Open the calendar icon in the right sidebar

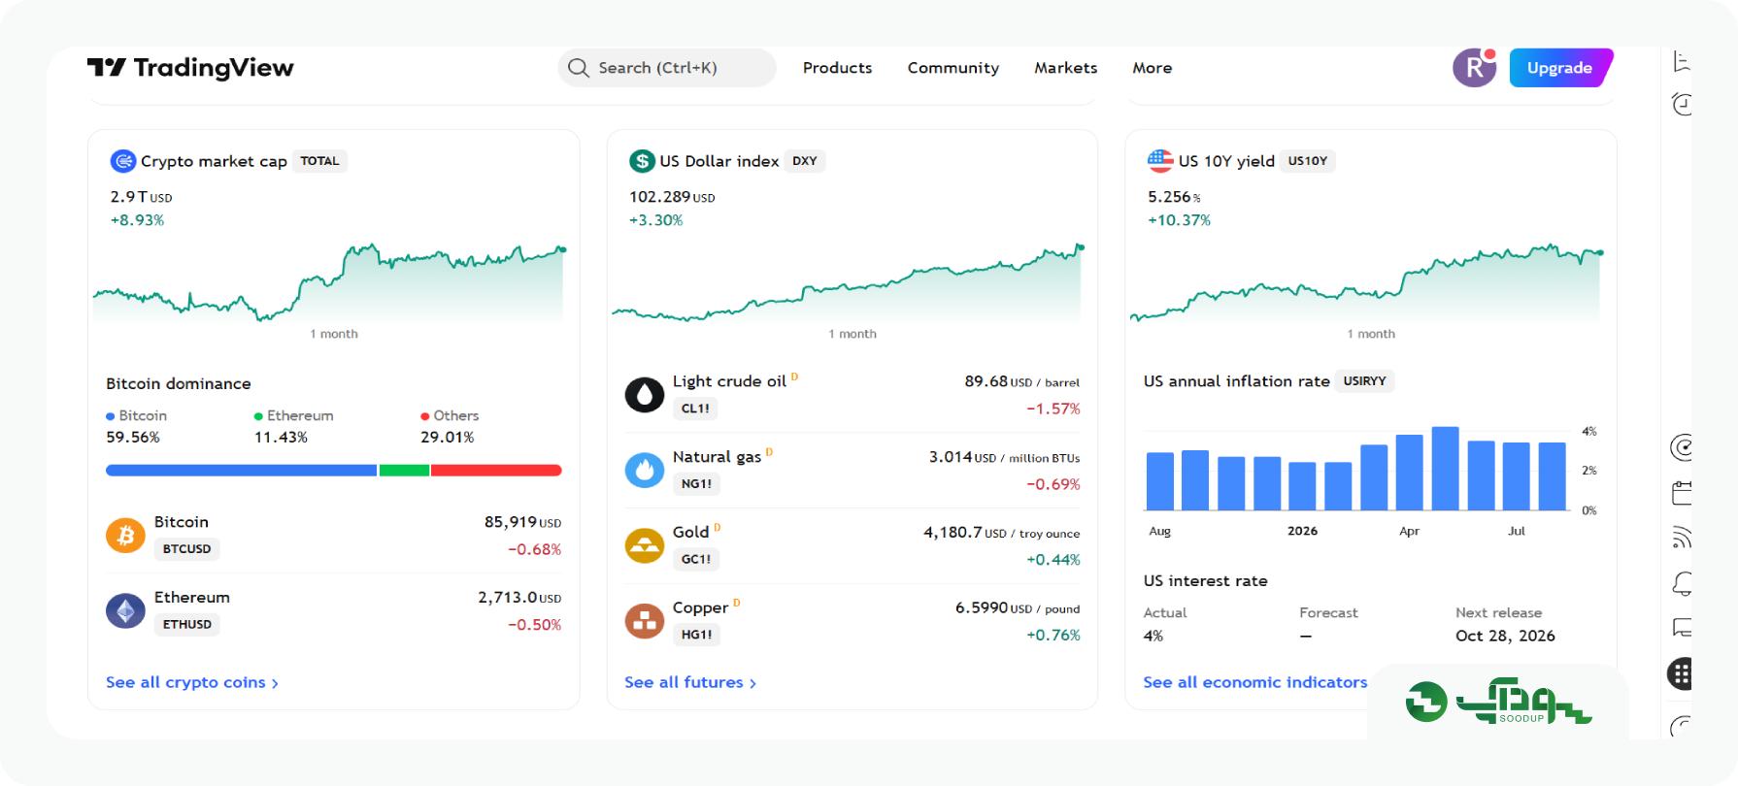click(1682, 492)
